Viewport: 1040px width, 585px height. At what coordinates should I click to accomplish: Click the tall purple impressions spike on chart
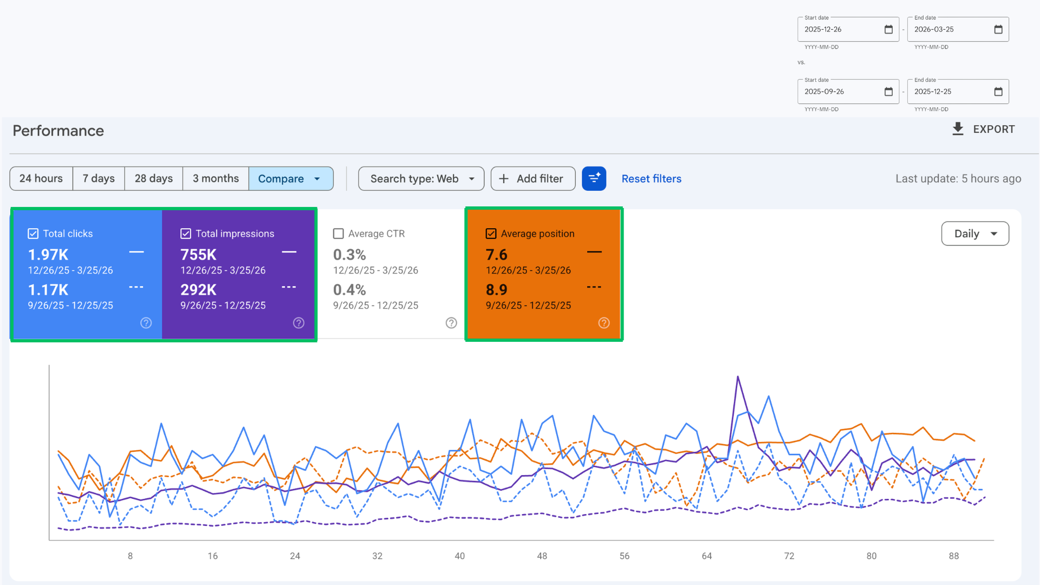pos(738,378)
